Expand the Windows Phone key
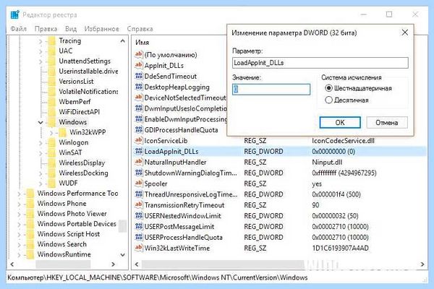This screenshot has width=434, height=289. coord(19,204)
